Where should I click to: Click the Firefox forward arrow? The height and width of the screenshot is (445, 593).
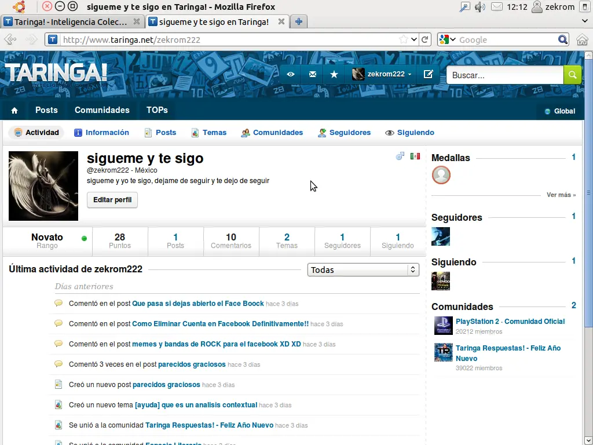[x=31, y=39]
